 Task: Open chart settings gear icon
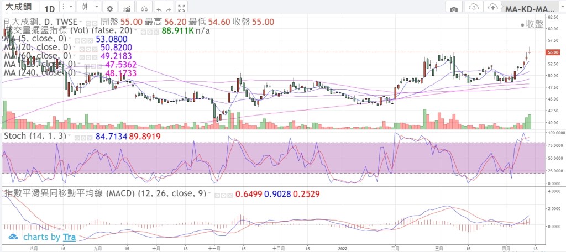click(x=109, y=9)
